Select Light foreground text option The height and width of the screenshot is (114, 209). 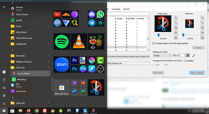tap(154, 65)
